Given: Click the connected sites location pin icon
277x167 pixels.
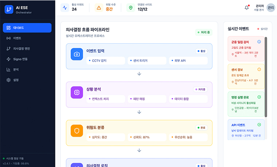Looking at the screenshot, I should tap(131, 8).
